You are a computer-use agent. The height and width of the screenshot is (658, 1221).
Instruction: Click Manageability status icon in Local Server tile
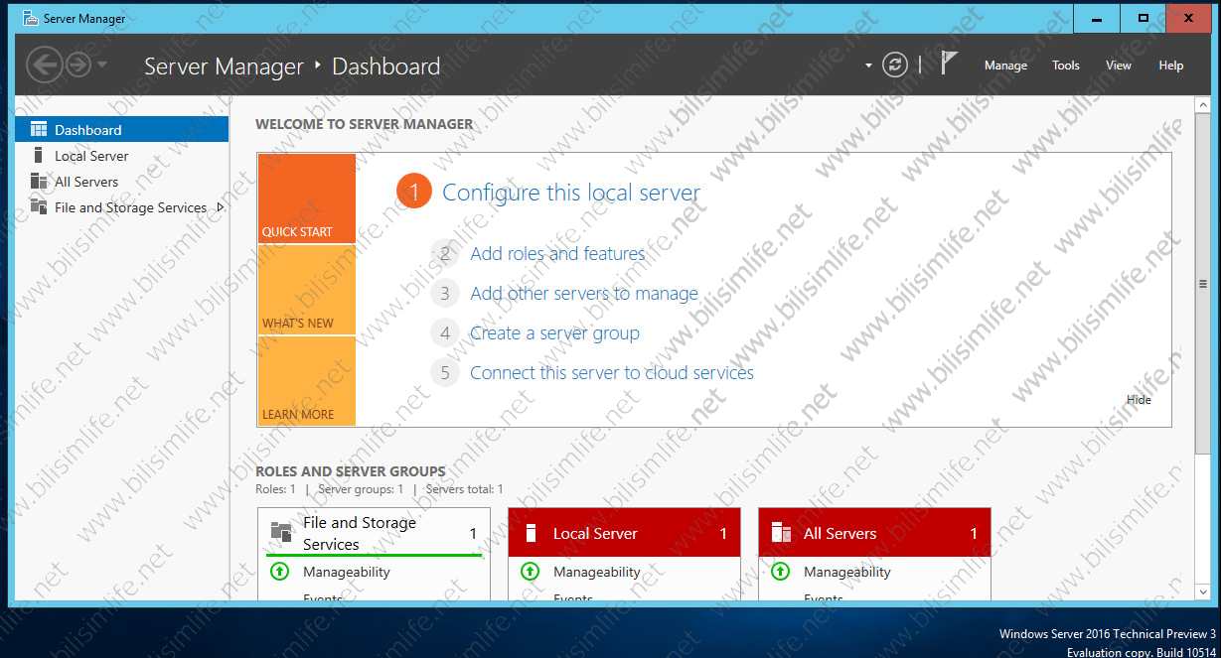point(531,572)
